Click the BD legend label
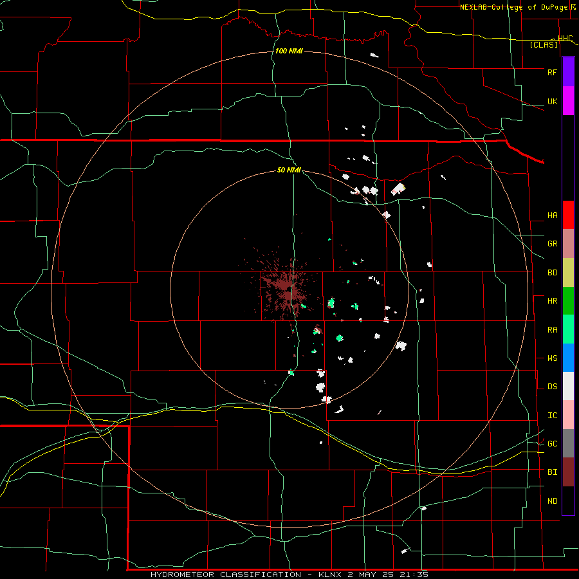This screenshot has height=579, width=579. [552, 273]
